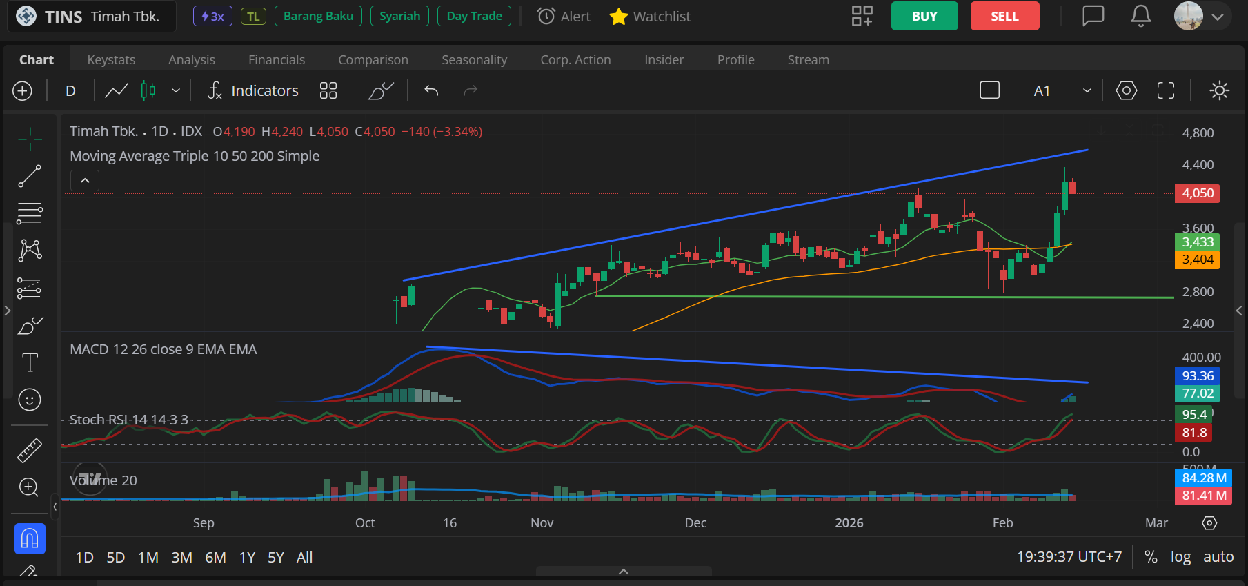Toggle the light/dark theme sun icon
The width and height of the screenshot is (1248, 586).
tap(1219, 90)
